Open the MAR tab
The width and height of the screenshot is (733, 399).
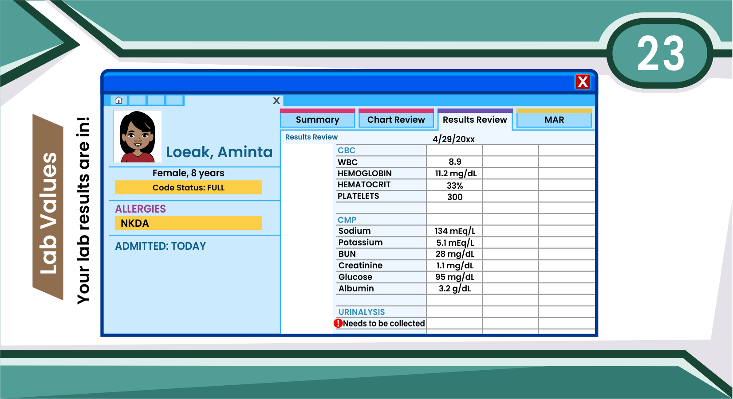click(554, 120)
